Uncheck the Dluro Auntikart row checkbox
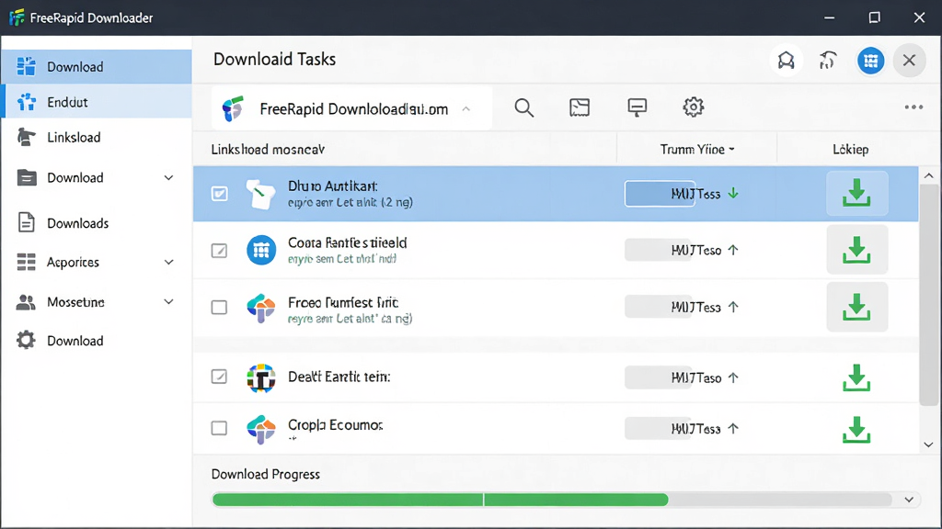Image resolution: width=942 pixels, height=529 pixels. pos(219,194)
